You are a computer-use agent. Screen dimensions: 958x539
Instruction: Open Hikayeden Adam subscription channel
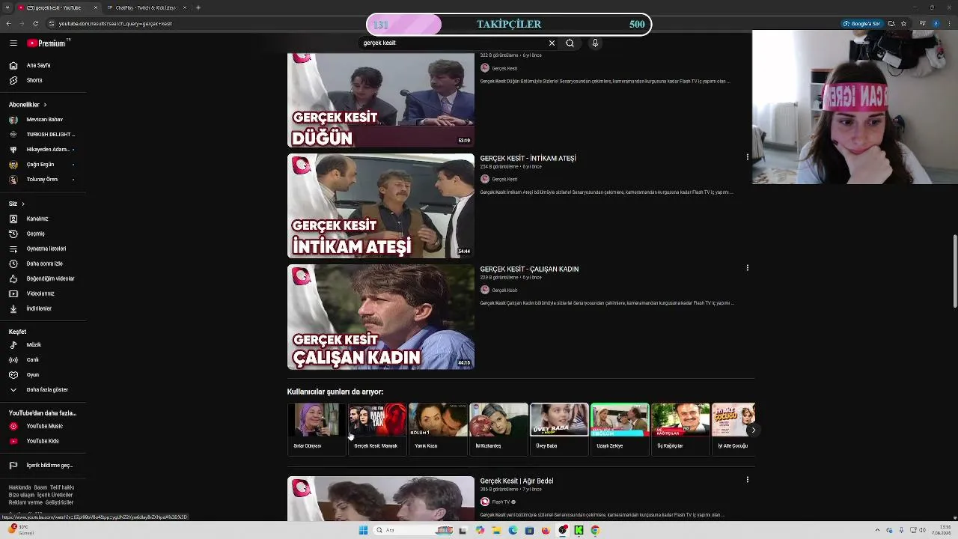tap(43, 150)
